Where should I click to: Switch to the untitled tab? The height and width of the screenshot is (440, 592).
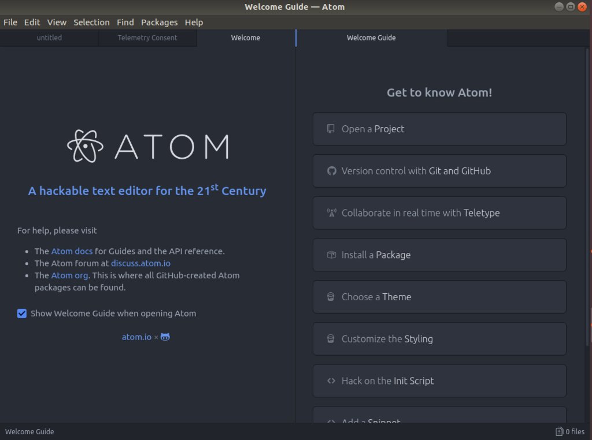(49, 38)
